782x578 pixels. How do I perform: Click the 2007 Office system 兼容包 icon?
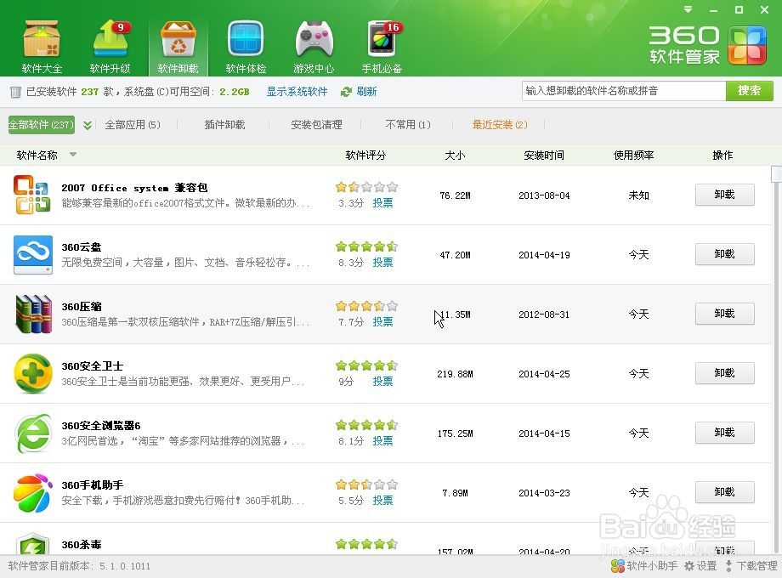coord(32,195)
